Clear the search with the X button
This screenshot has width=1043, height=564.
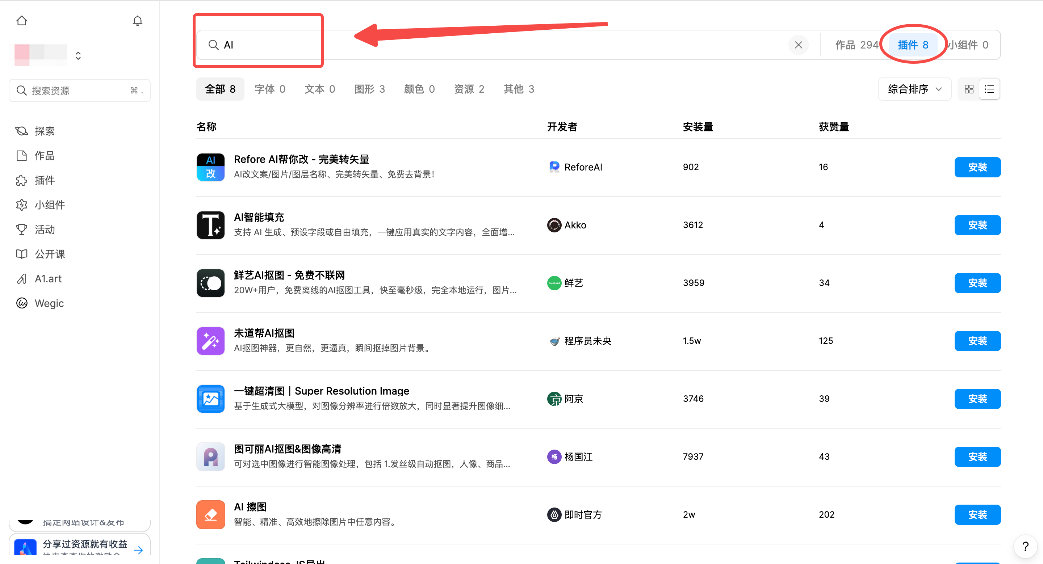pos(798,45)
